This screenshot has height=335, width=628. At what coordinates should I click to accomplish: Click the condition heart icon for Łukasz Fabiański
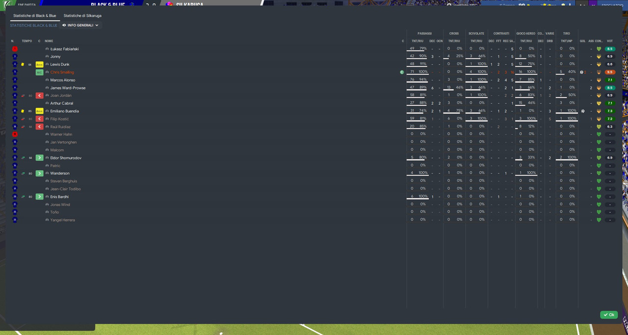coord(599,49)
